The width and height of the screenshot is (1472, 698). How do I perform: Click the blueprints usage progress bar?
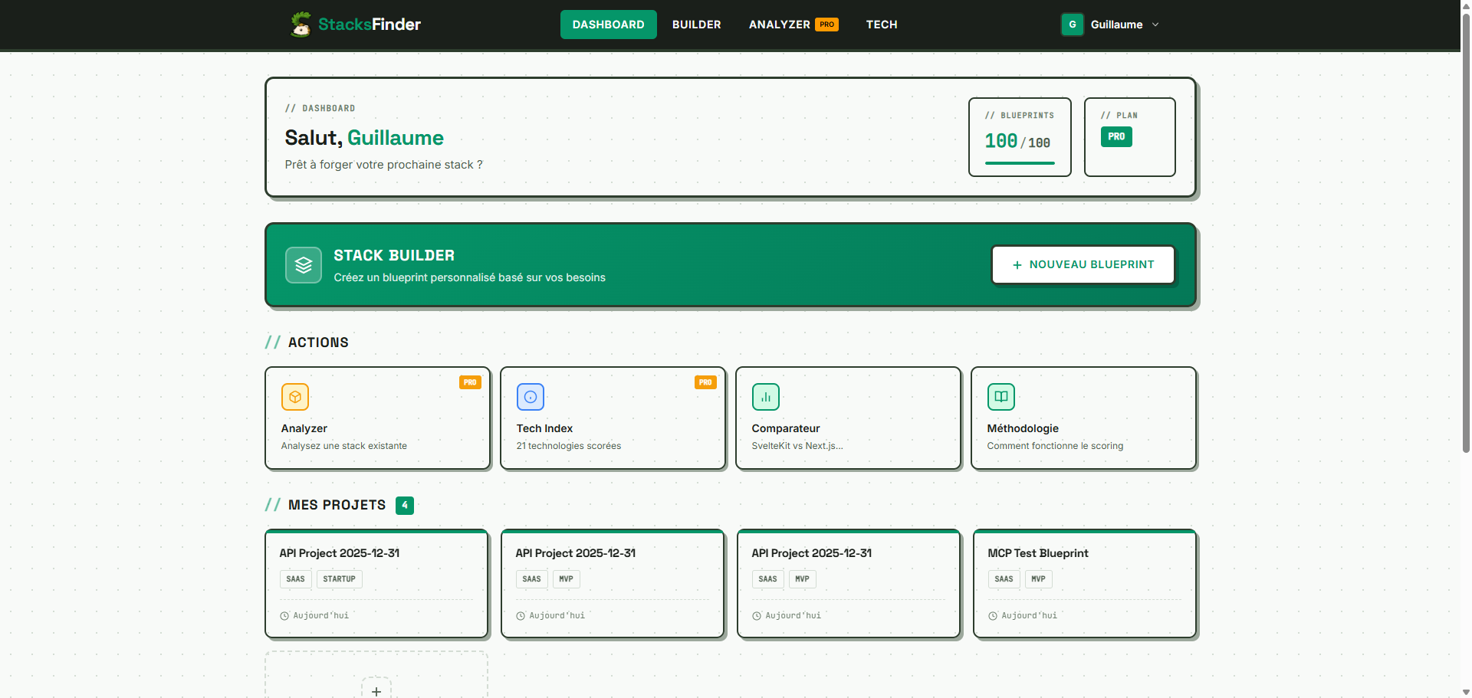(1020, 163)
